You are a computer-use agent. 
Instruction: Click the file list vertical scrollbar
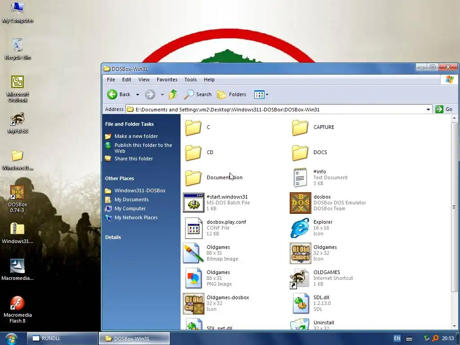pyautogui.click(x=454, y=207)
